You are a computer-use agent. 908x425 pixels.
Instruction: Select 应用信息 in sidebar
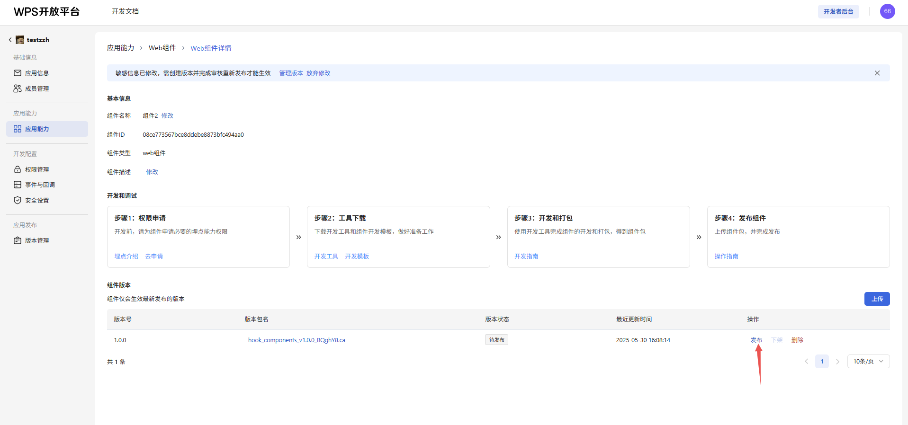click(x=37, y=73)
